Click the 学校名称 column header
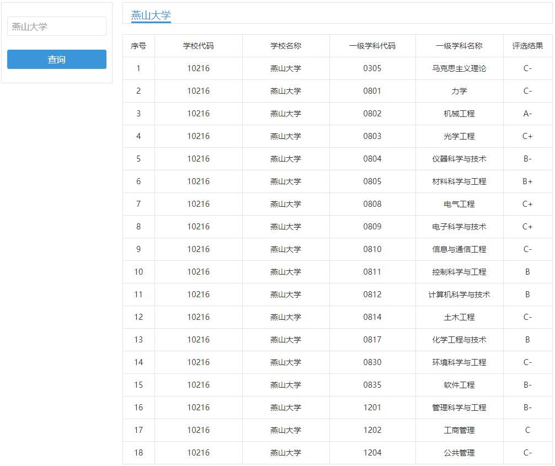This screenshot has height=466, width=555. (286, 46)
